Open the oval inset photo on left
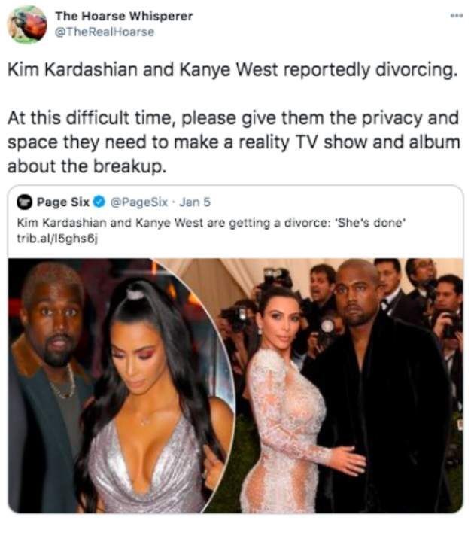Screen dimensions: 474x557 [120, 385]
